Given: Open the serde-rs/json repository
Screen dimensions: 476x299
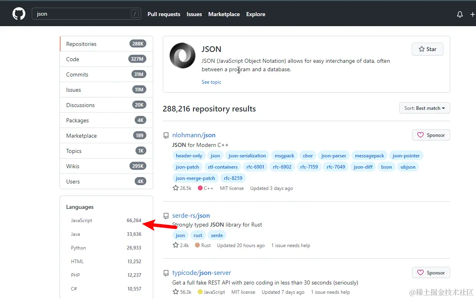Looking at the screenshot, I should point(191,216).
